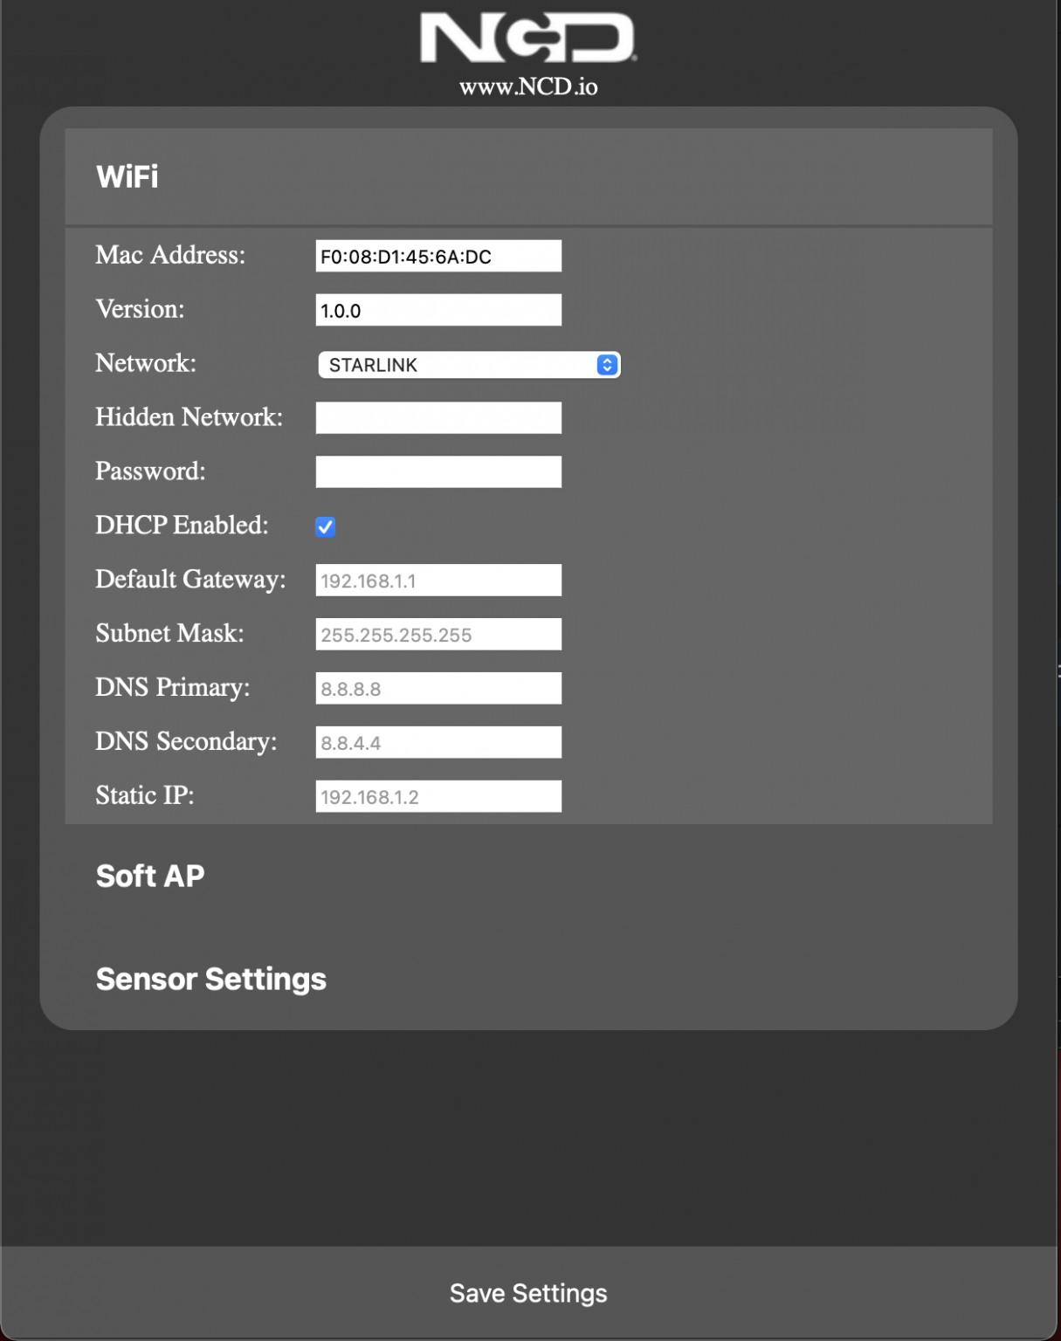Focus the Password input field
This screenshot has height=1341, width=1061.
point(437,471)
